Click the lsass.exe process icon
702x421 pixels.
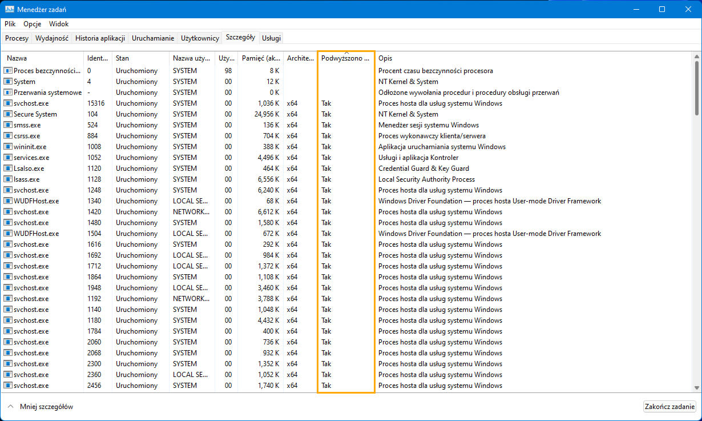[8, 179]
